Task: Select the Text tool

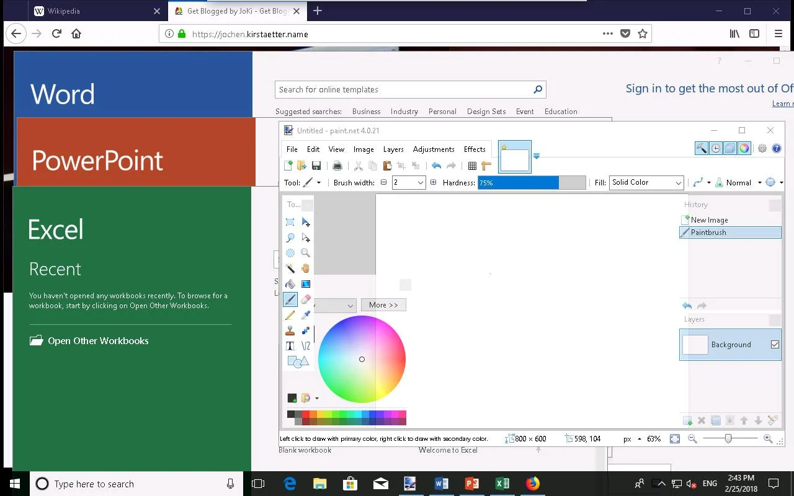Action: (290, 346)
